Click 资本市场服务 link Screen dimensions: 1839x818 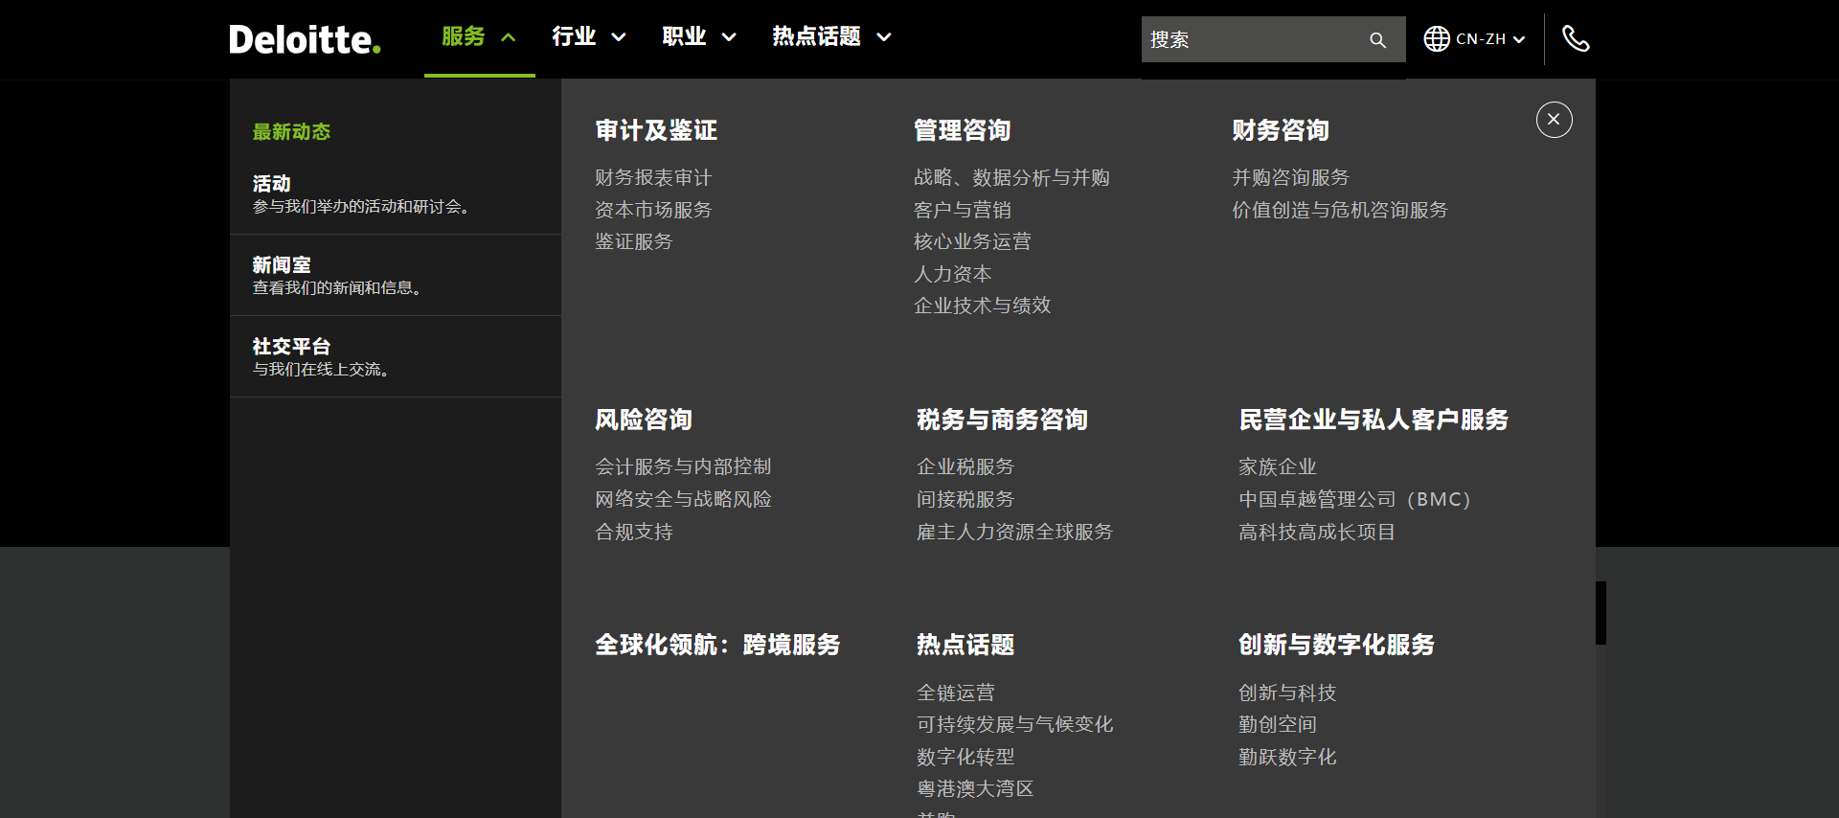653,210
